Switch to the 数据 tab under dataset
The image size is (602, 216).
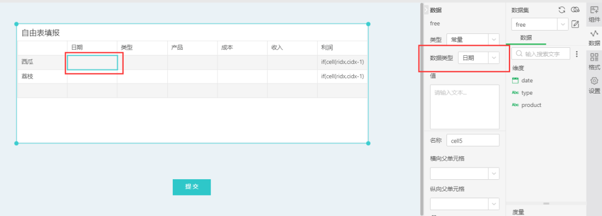click(526, 38)
